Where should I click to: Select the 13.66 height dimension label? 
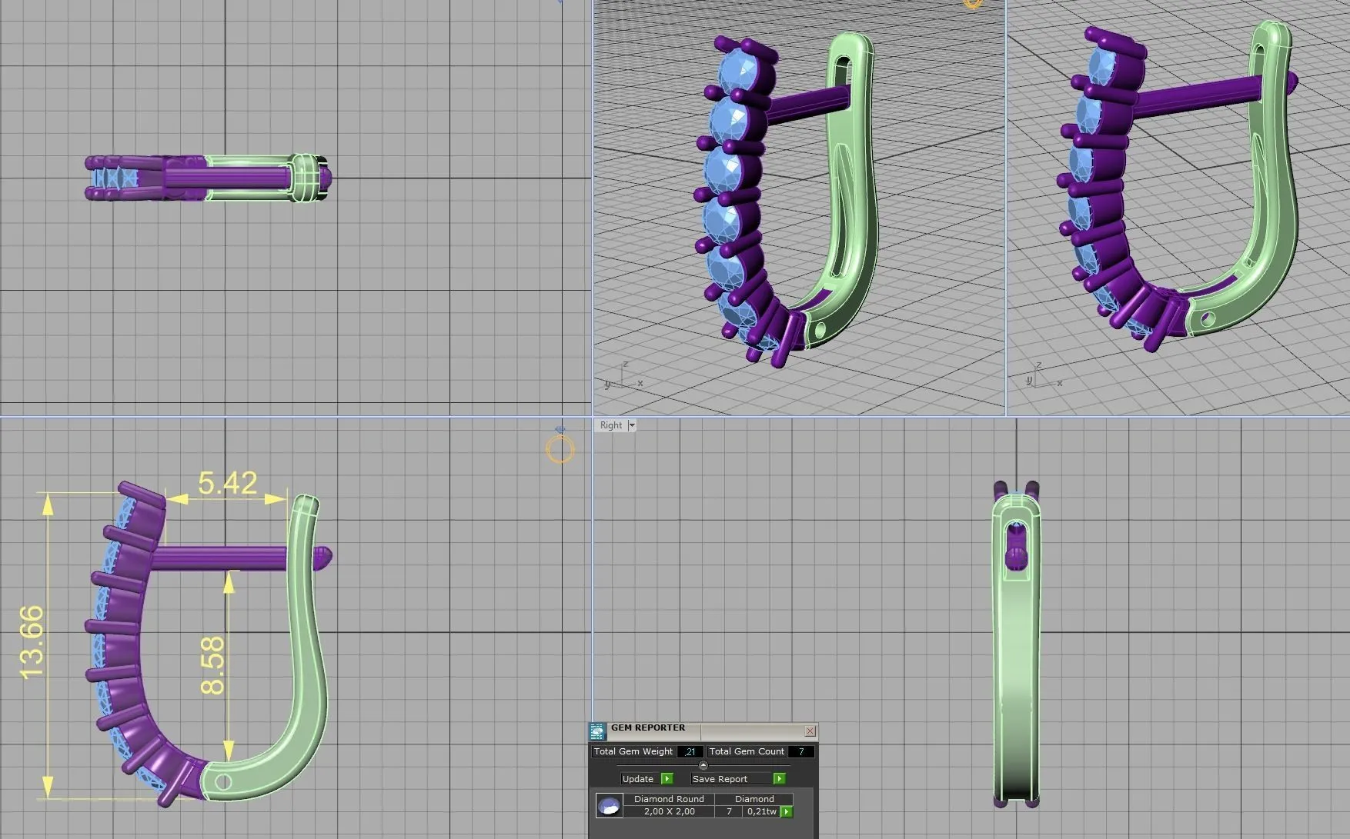[x=32, y=643]
